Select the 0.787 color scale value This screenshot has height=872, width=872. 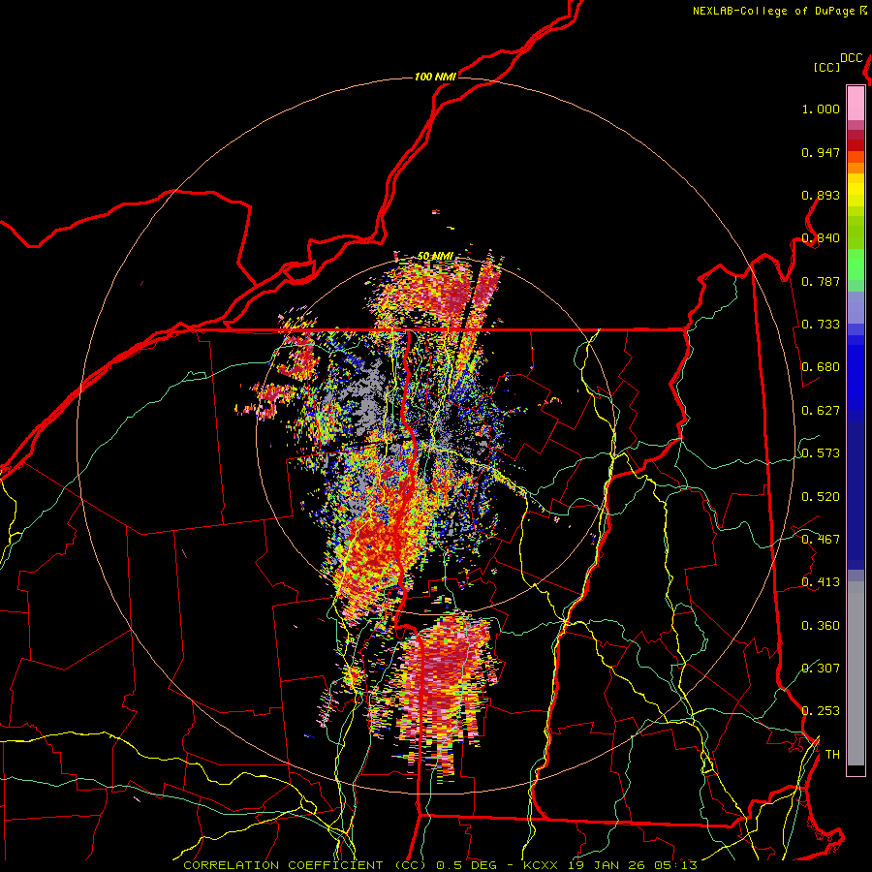click(x=821, y=281)
